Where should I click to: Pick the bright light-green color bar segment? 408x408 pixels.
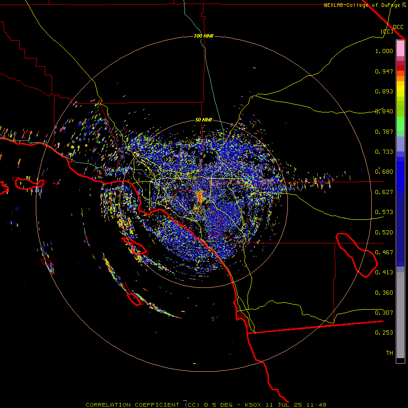(400, 124)
